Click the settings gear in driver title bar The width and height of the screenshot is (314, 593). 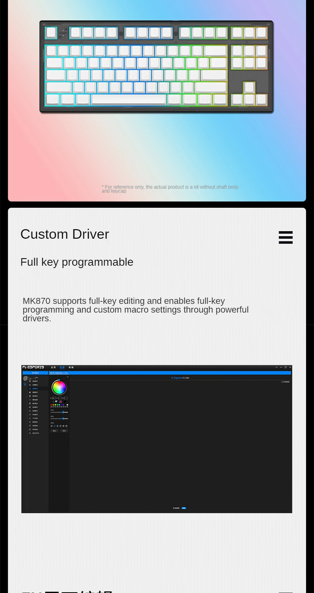[276, 367]
